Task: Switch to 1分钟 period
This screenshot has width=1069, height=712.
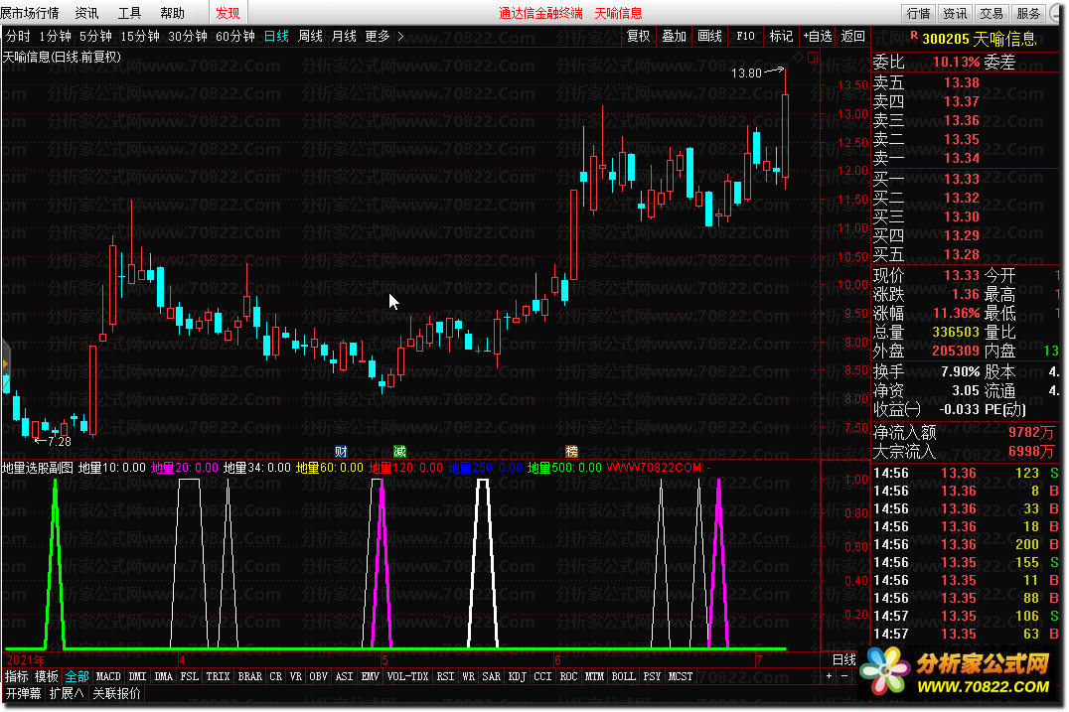Action: click(x=56, y=36)
